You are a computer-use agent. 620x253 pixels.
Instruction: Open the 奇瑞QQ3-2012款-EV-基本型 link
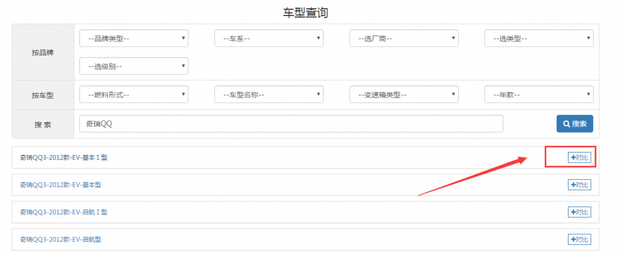point(60,185)
